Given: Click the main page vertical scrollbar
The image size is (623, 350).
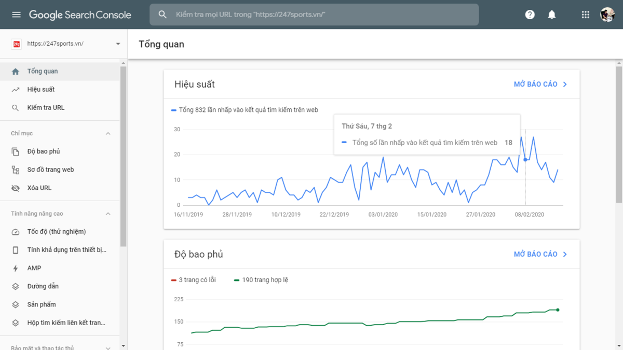Looking at the screenshot, I should [x=619, y=135].
